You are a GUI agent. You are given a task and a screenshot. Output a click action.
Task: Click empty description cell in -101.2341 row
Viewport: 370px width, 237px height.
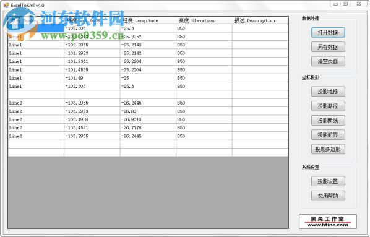pyautogui.click(x=260, y=61)
